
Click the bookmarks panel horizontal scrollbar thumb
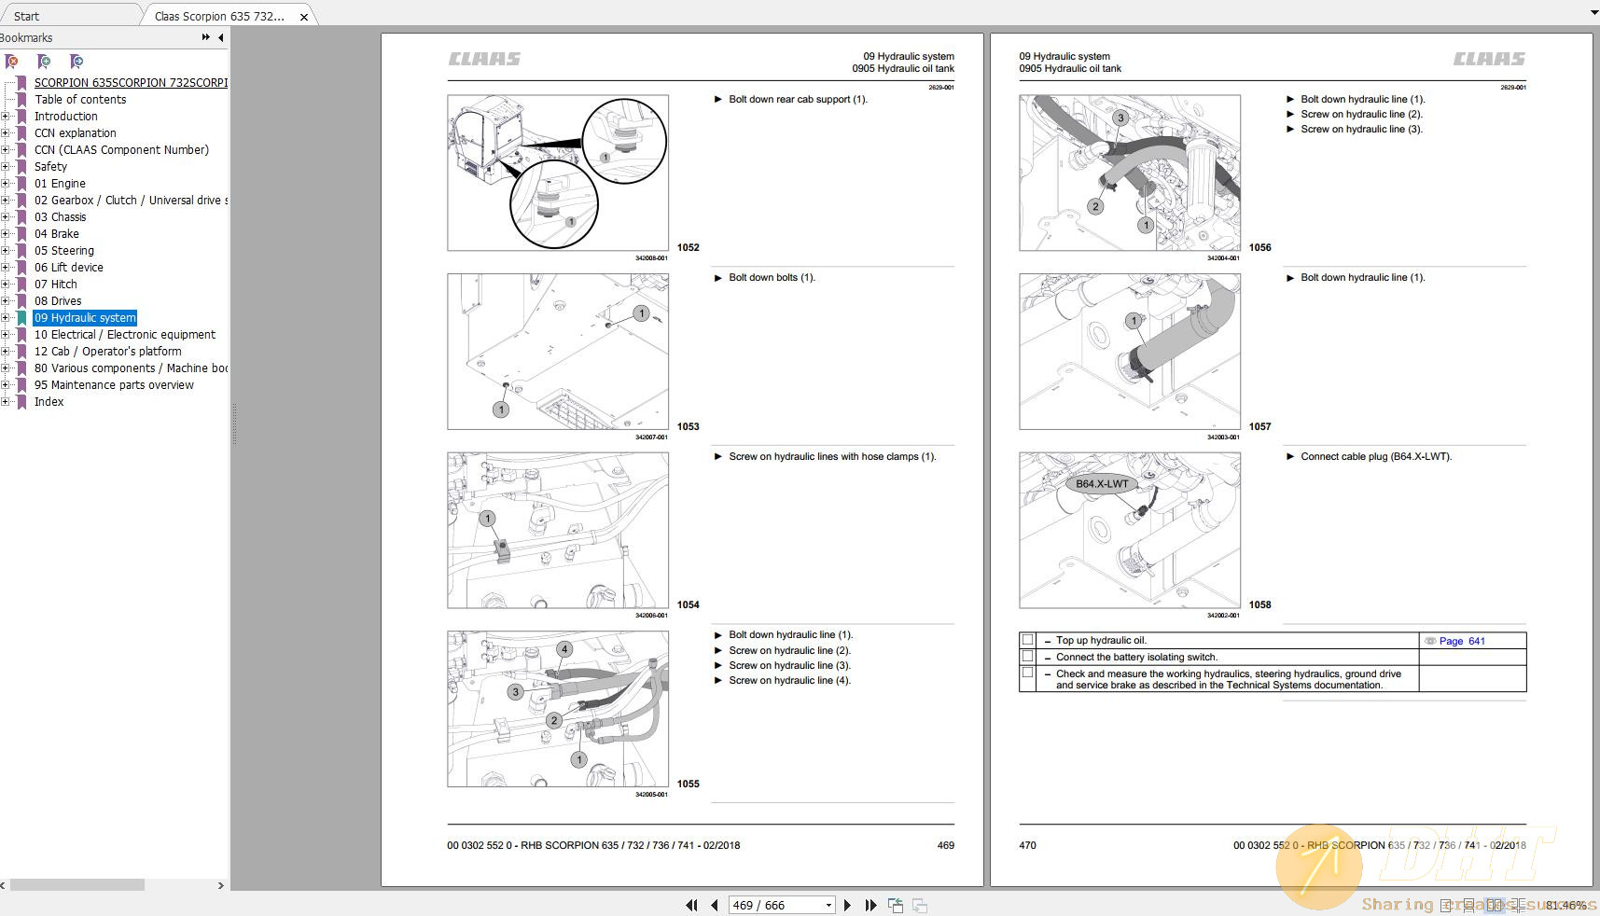[77, 884]
